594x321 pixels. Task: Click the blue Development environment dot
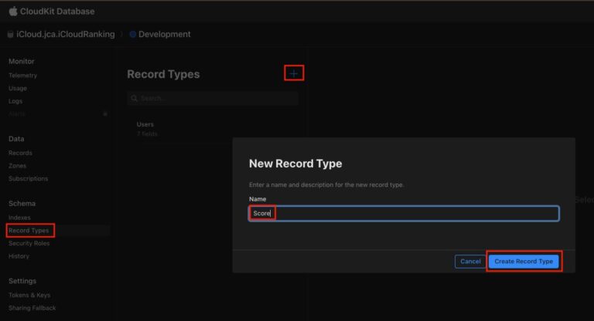132,35
